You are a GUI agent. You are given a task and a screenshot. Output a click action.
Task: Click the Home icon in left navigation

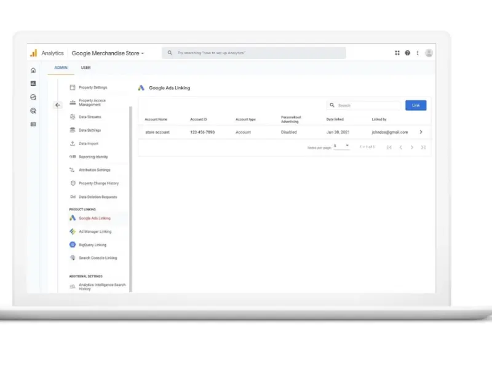(x=33, y=70)
